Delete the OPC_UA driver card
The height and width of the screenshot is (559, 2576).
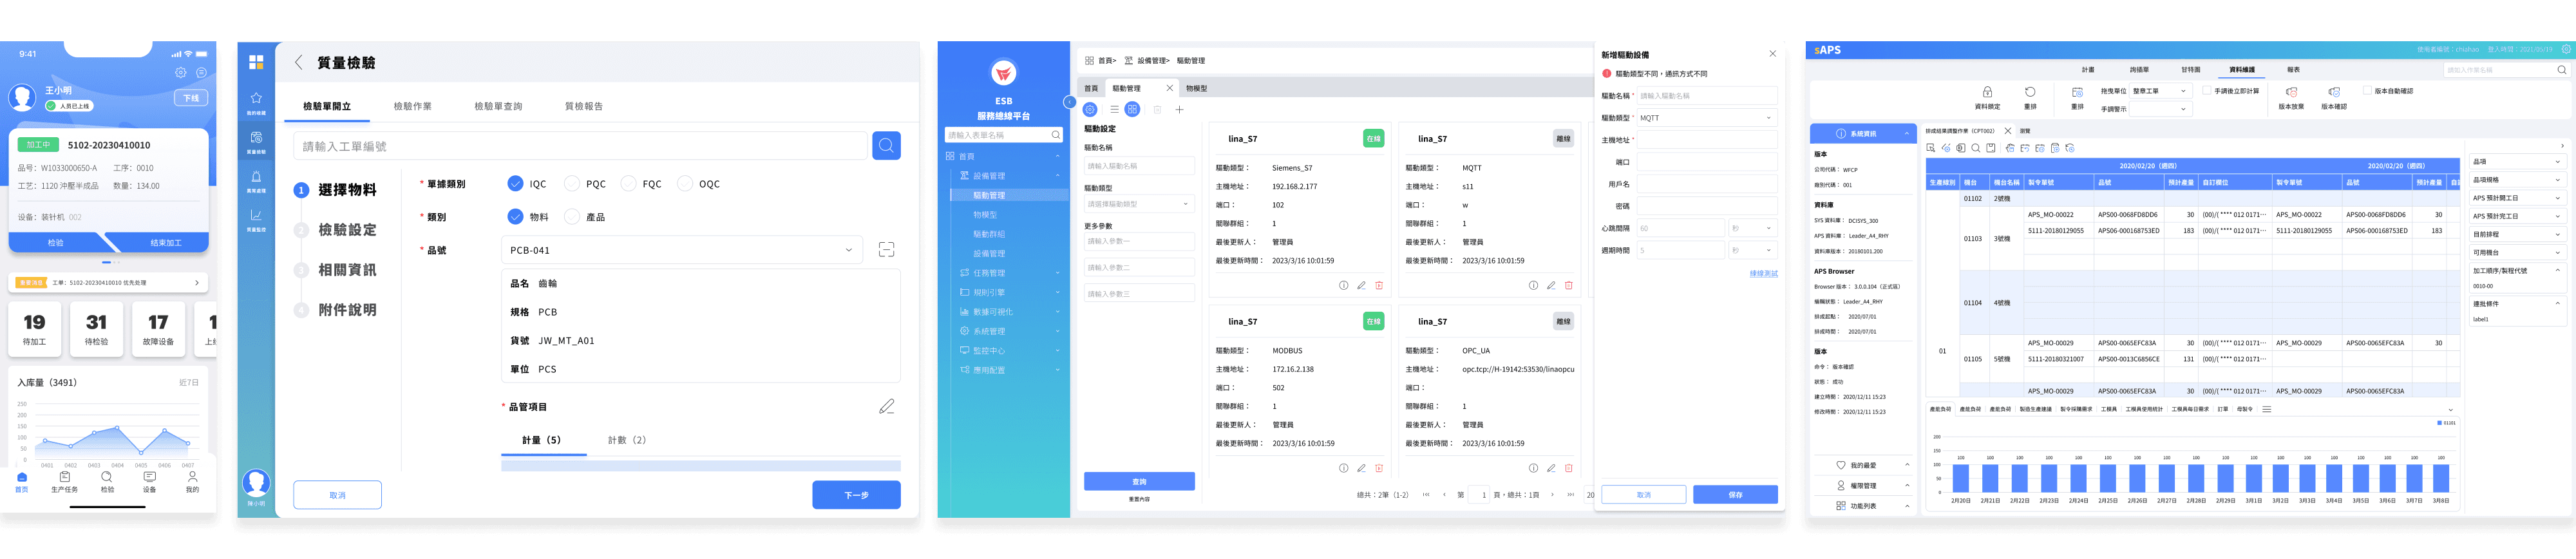point(1568,468)
